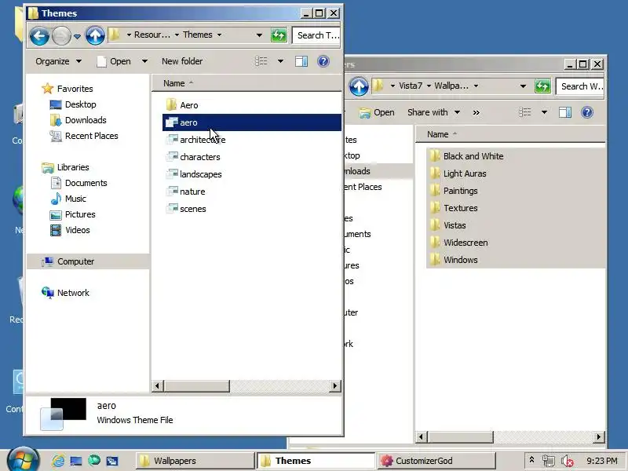Expand the Themes breadcrumb dropdown arrow
The image size is (628, 471).
pos(220,35)
